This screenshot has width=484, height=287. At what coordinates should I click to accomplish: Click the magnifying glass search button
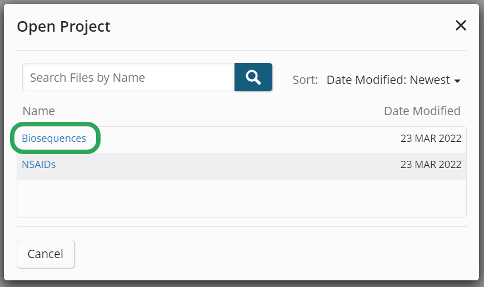(253, 77)
